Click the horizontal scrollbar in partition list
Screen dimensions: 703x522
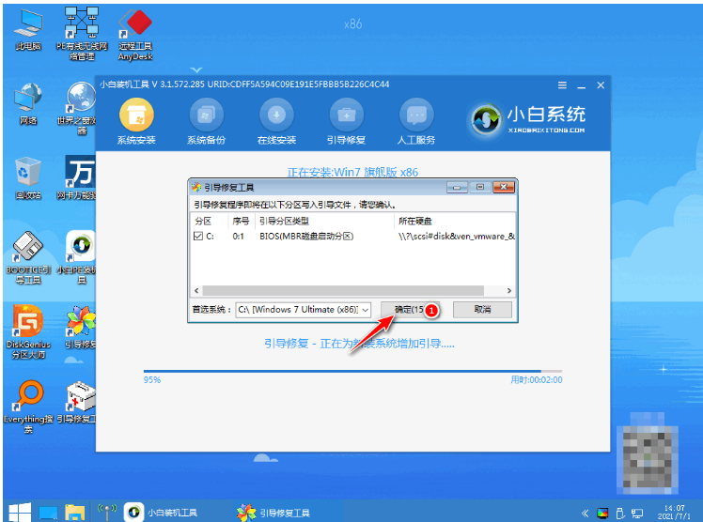[x=352, y=290]
